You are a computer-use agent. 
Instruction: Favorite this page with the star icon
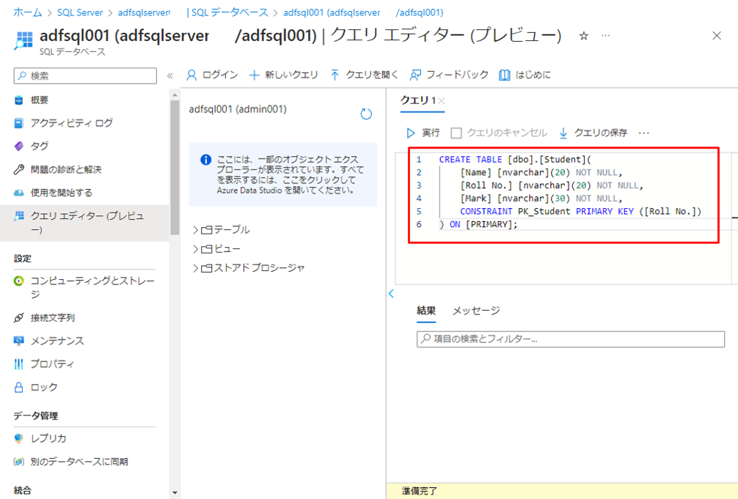(x=584, y=36)
